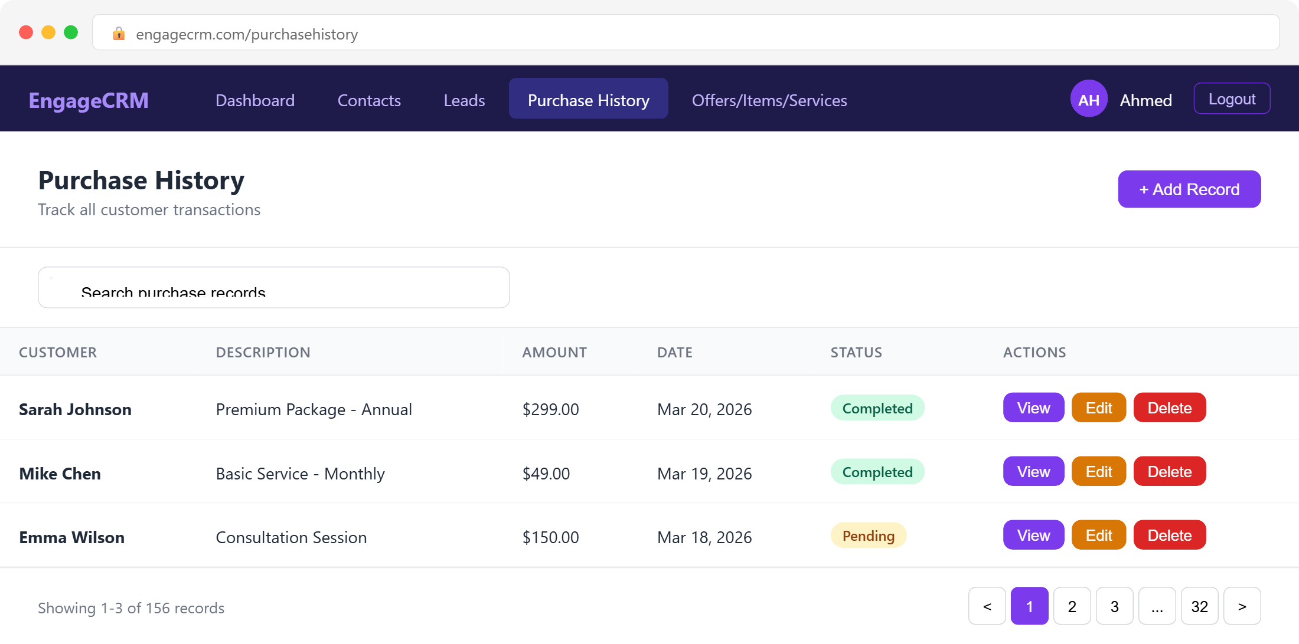1299x644 pixels.
Task: Open the Leads section
Action: tap(464, 100)
